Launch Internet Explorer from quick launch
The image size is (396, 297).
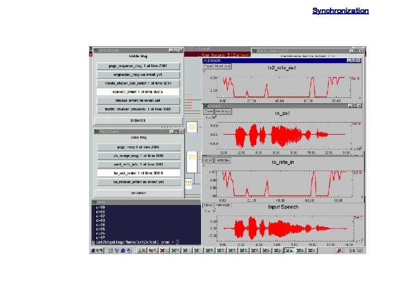tap(123, 251)
